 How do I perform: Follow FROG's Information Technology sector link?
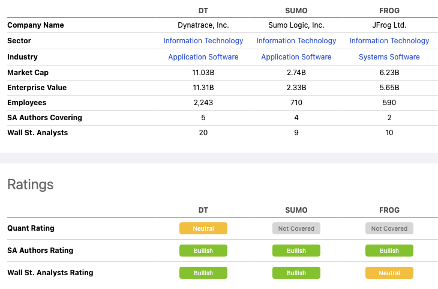pos(389,41)
